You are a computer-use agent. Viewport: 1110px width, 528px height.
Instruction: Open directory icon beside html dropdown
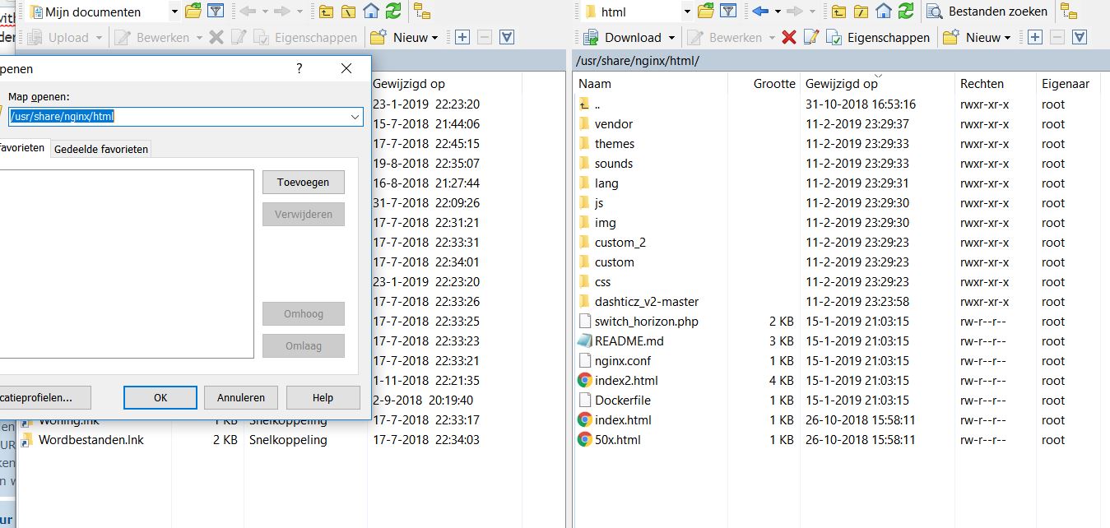click(706, 11)
